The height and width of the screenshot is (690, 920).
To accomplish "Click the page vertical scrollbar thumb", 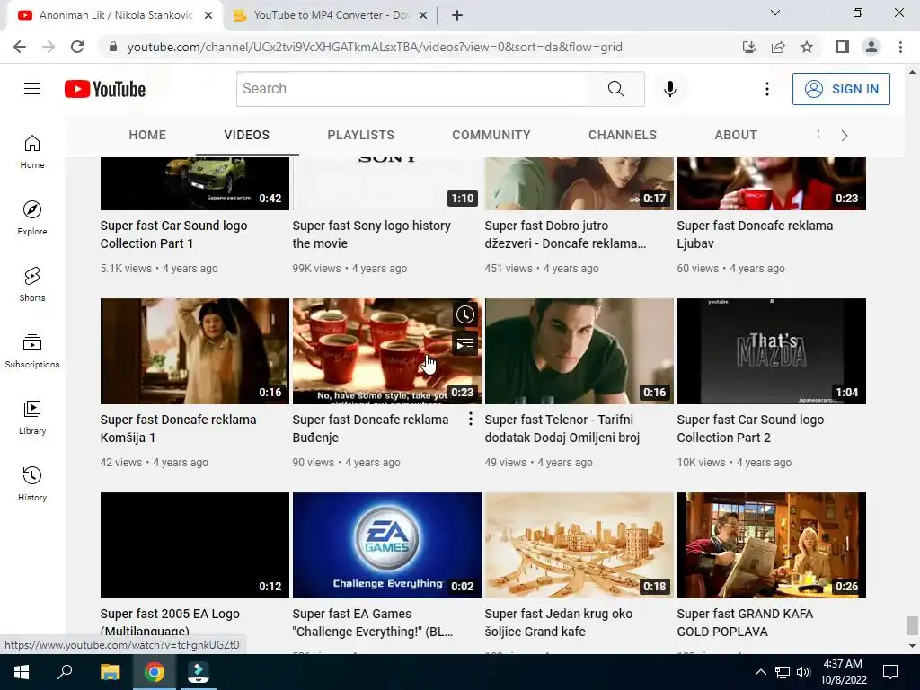I will click(x=912, y=625).
